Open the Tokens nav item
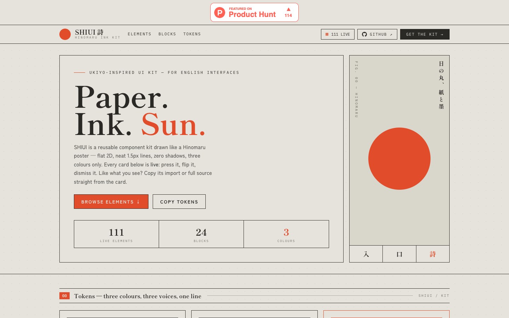 tap(192, 34)
